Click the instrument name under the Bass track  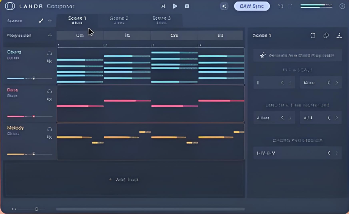pyautogui.click(x=12, y=96)
